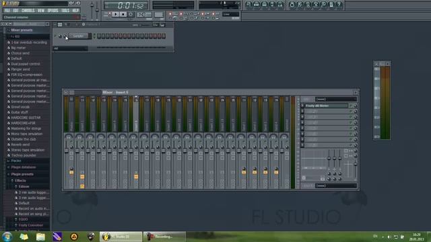Click the clock icon below mixer EQ
The image size is (431, 242).
[304, 178]
